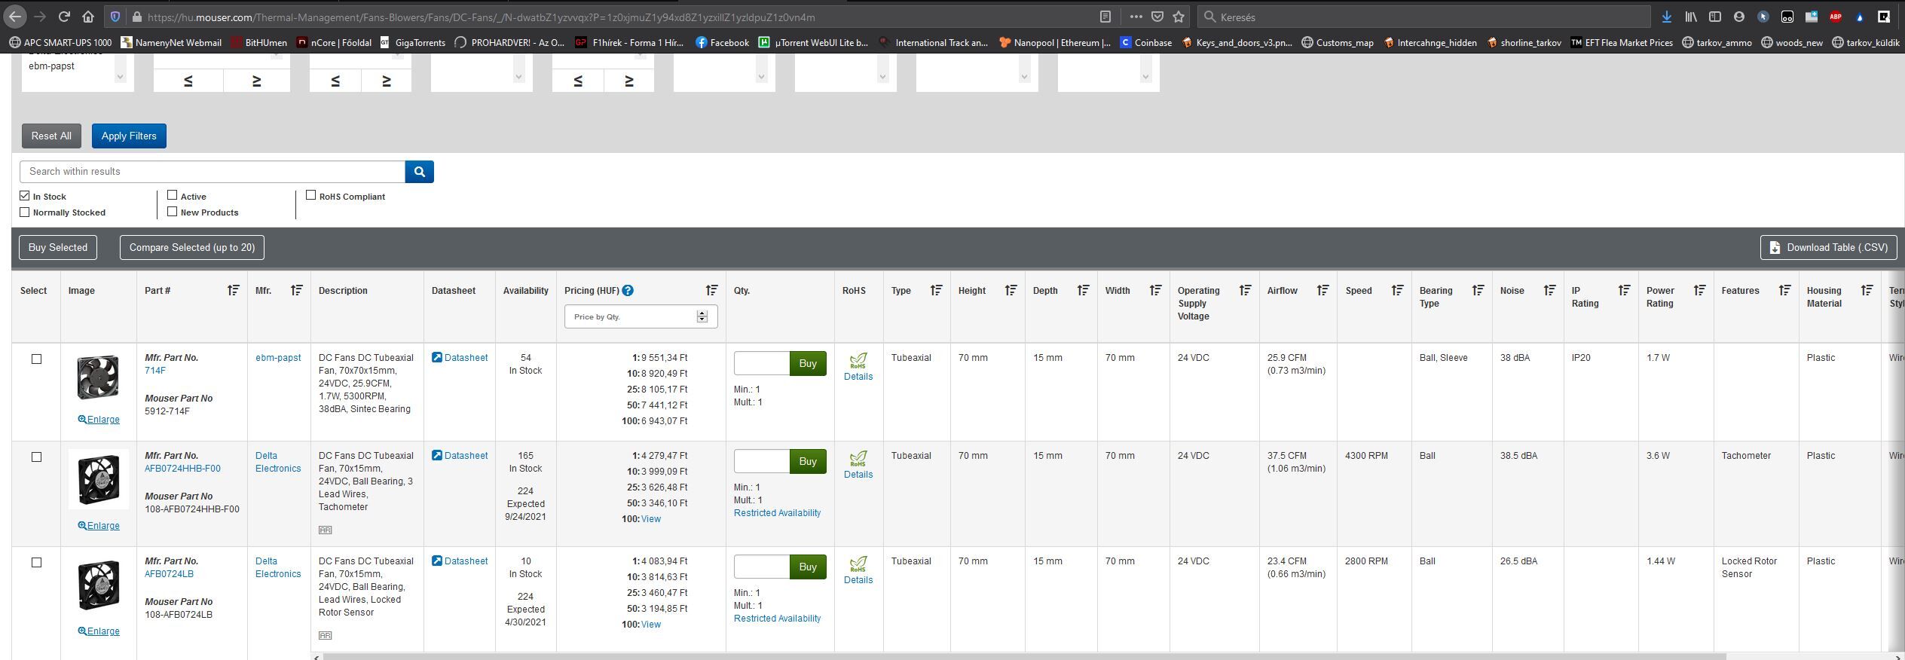Download Table (.CSV) button
Screen dimensions: 1905x660
[x=1828, y=247]
